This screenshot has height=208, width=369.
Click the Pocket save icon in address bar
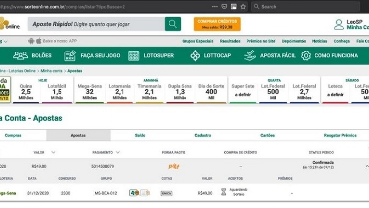pyautogui.click(x=224, y=7)
